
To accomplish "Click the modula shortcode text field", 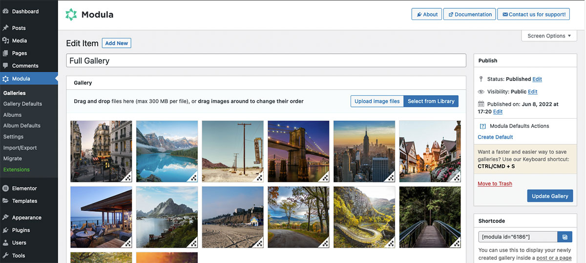I will point(518,237).
